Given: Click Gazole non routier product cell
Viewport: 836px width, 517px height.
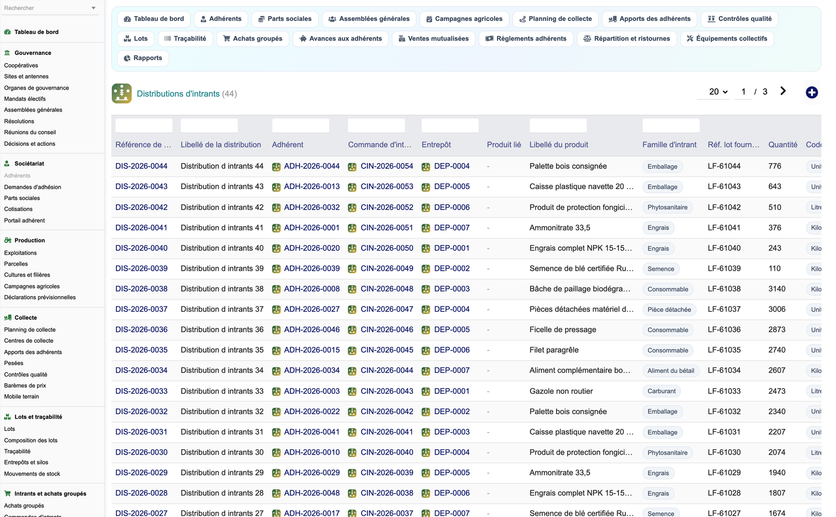Looking at the screenshot, I should pyautogui.click(x=561, y=391).
